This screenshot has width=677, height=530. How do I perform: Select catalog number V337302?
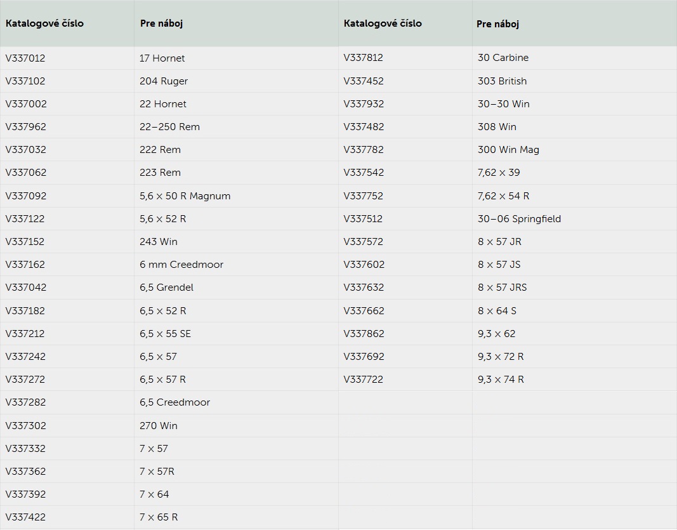tap(25, 426)
